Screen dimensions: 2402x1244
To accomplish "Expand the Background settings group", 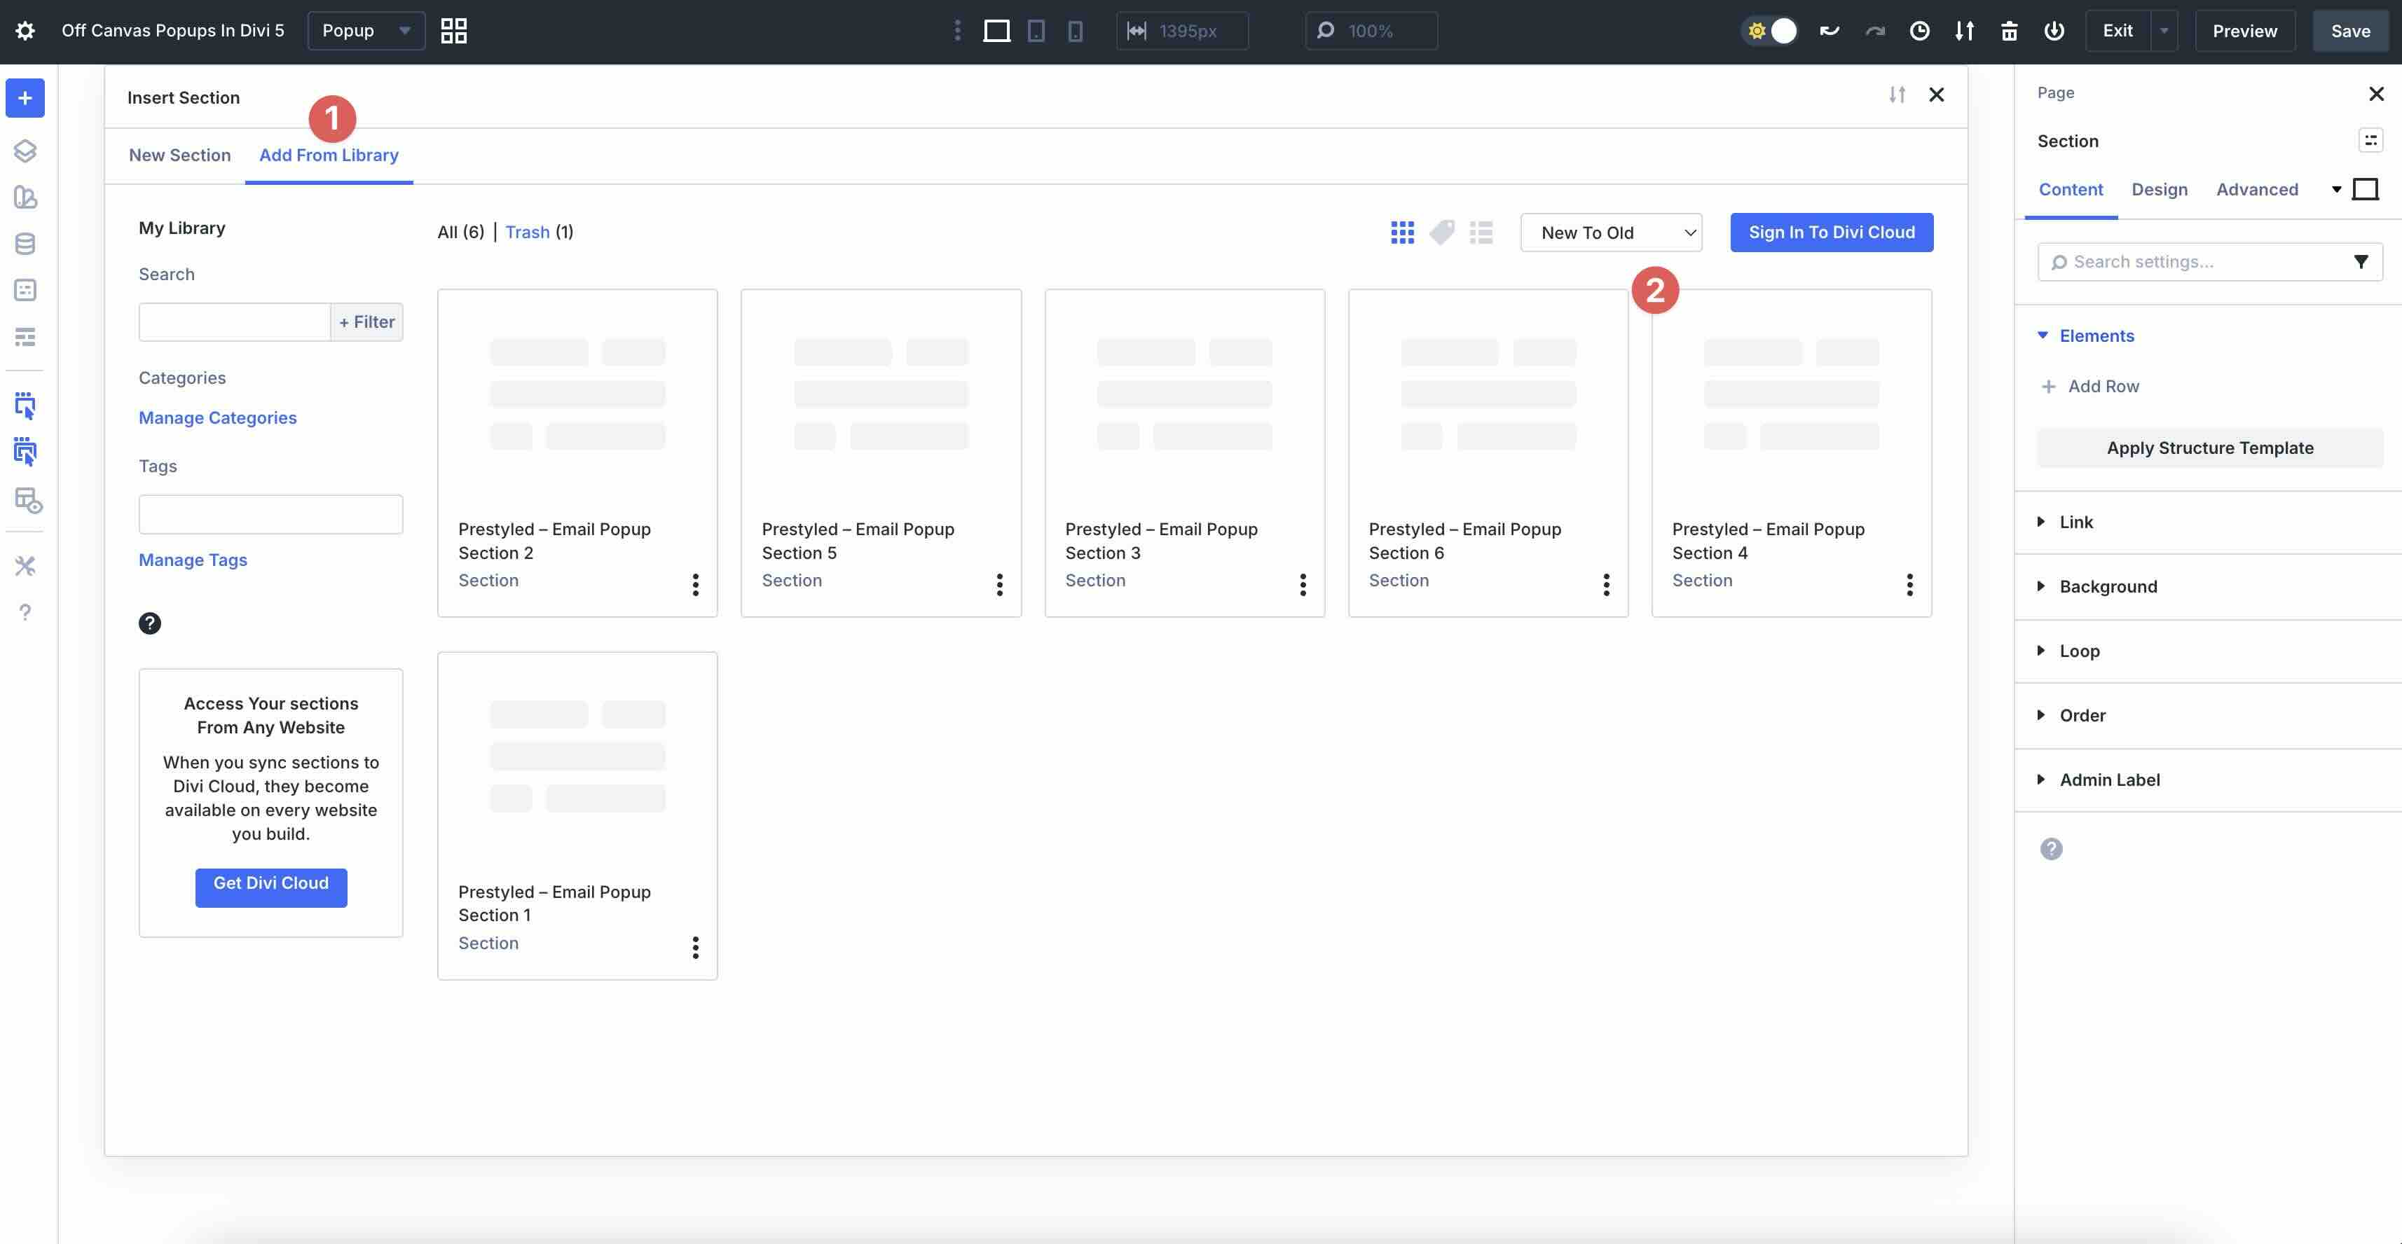I will (2107, 586).
